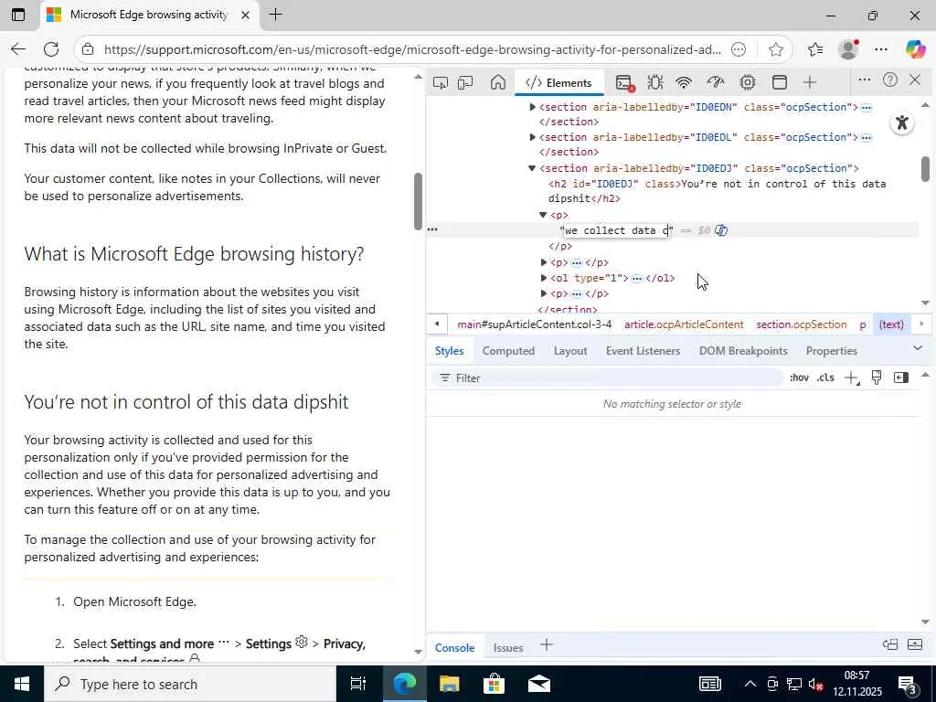Select breadcrumb main#supArticleContent.col-3-4
The height and width of the screenshot is (702, 936).
(x=534, y=324)
